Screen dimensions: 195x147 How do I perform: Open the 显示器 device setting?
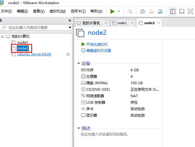pyautogui.click(x=92, y=115)
